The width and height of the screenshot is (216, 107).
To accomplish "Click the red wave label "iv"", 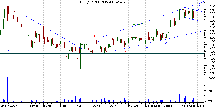I will (200, 24).
